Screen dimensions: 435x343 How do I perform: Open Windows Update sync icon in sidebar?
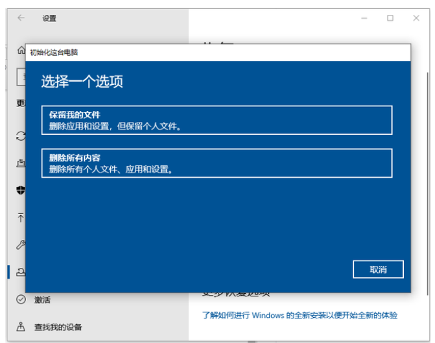21,137
